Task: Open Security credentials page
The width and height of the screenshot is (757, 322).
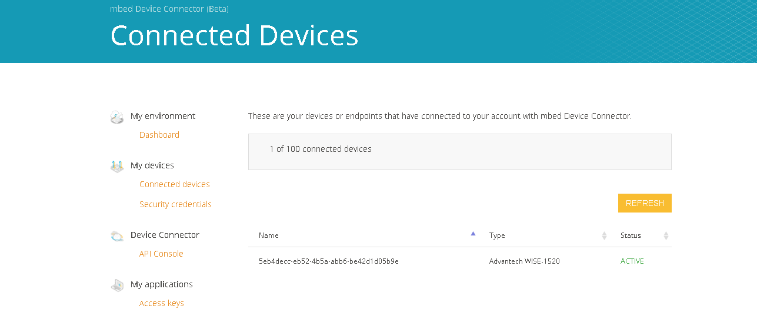Action: (175, 204)
